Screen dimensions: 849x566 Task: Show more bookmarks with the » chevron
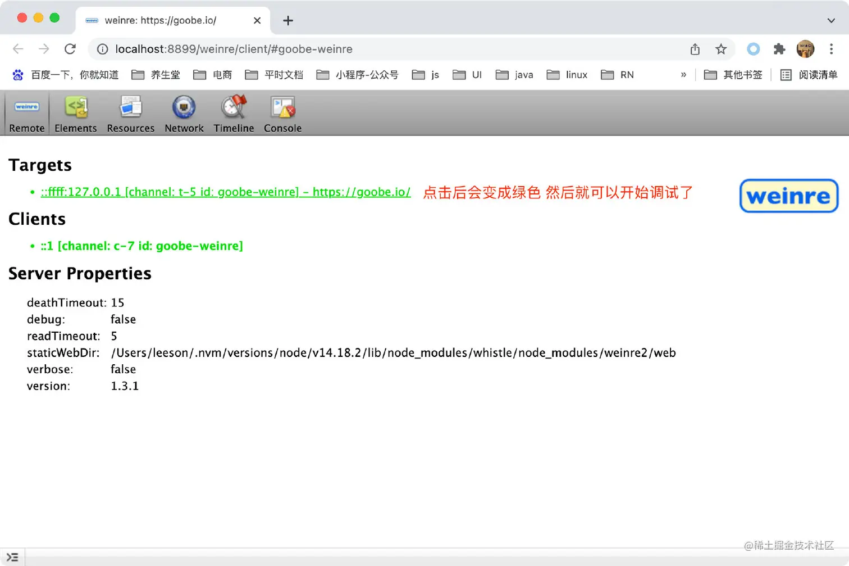tap(683, 75)
